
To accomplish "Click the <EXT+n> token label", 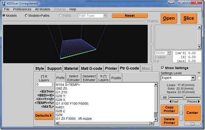I will [47, 92].
